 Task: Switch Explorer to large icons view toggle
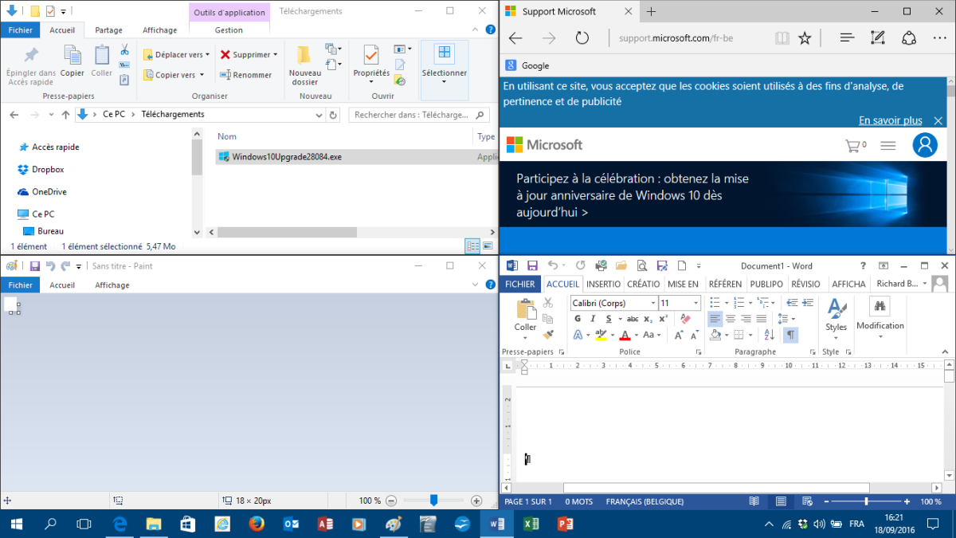pyautogui.click(x=487, y=246)
